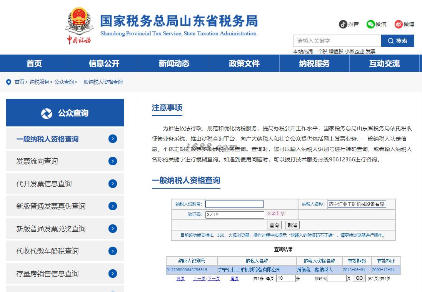Select 新版普通发票兑奖查询 in the sidebar
Image resolution: width=422 pixels, height=292 pixels.
click(x=65, y=229)
